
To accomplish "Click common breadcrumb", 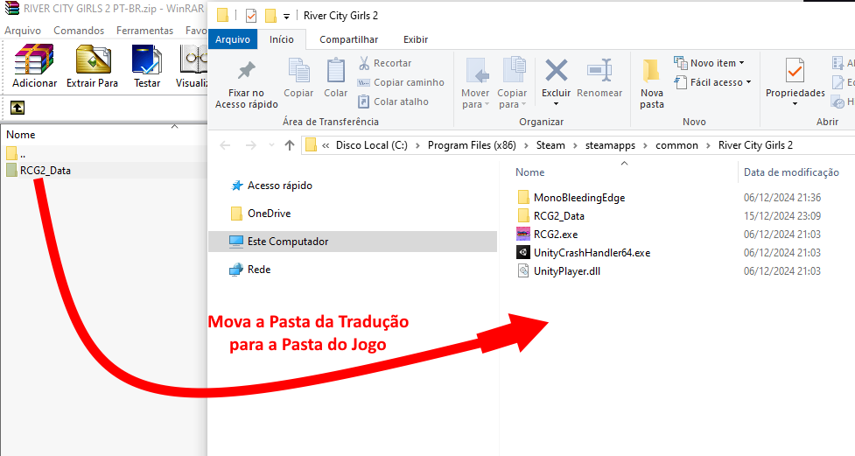I will [676, 145].
